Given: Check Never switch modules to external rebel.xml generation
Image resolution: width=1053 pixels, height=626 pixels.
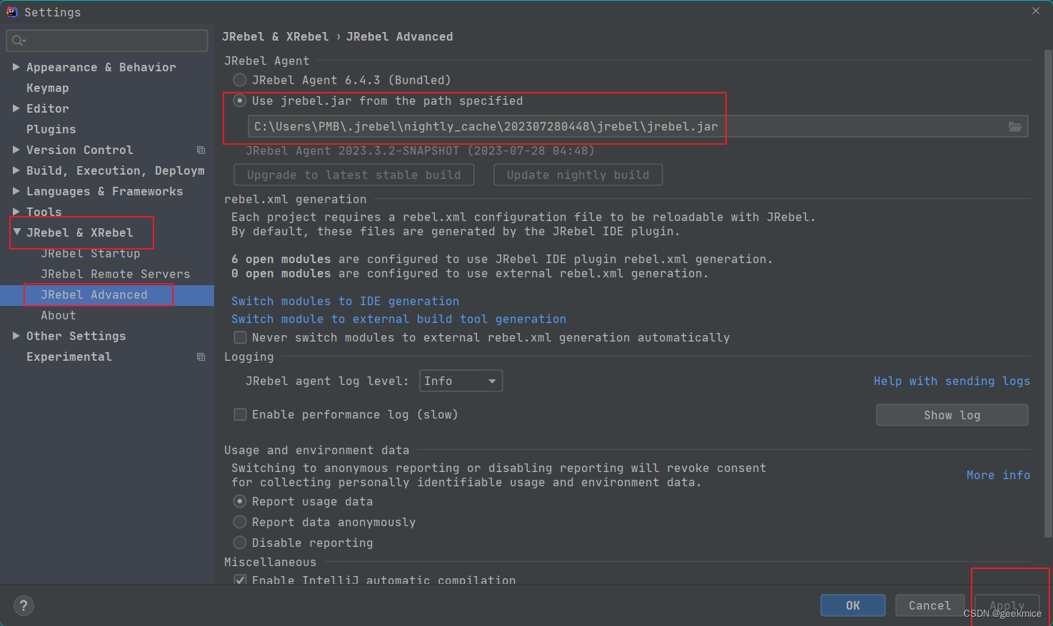Looking at the screenshot, I should tap(241, 337).
